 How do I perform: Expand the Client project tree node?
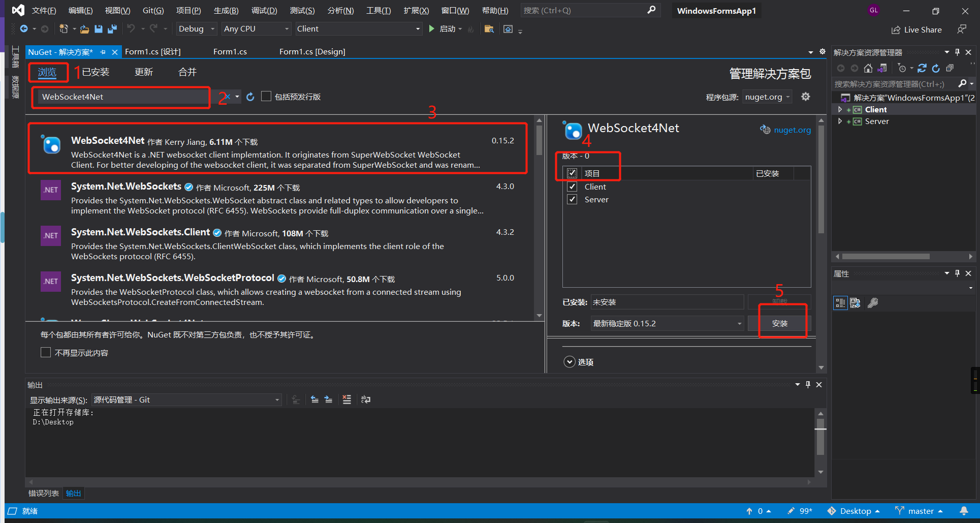[840, 109]
